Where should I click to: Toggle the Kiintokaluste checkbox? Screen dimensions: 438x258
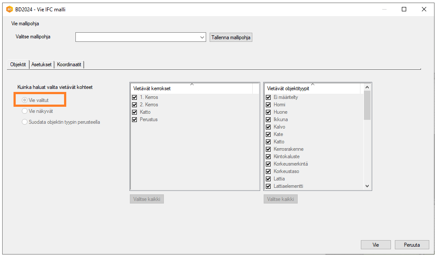(268, 156)
